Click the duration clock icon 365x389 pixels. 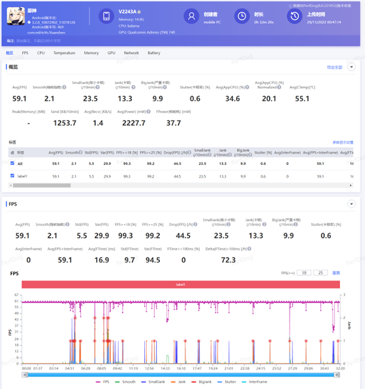pos(242,17)
